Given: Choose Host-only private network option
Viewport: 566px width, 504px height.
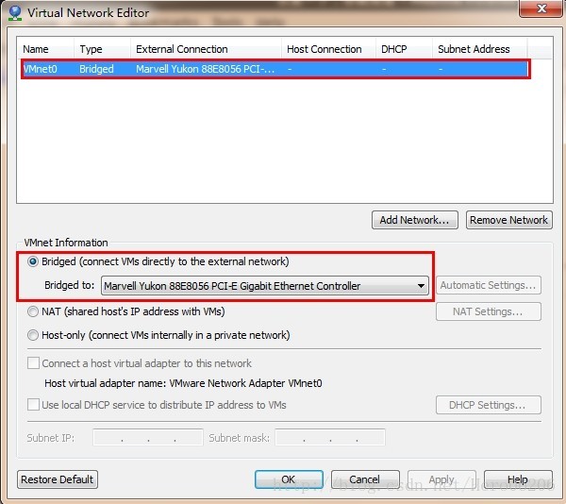Looking at the screenshot, I should (x=33, y=335).
